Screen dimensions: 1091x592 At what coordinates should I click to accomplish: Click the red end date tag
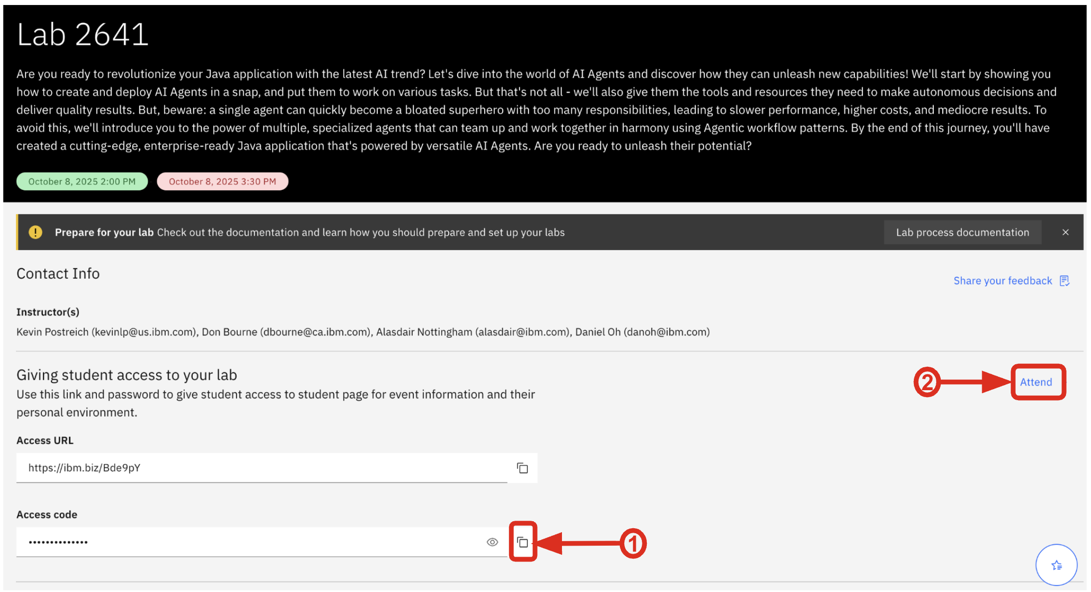(x=223, y=181)
